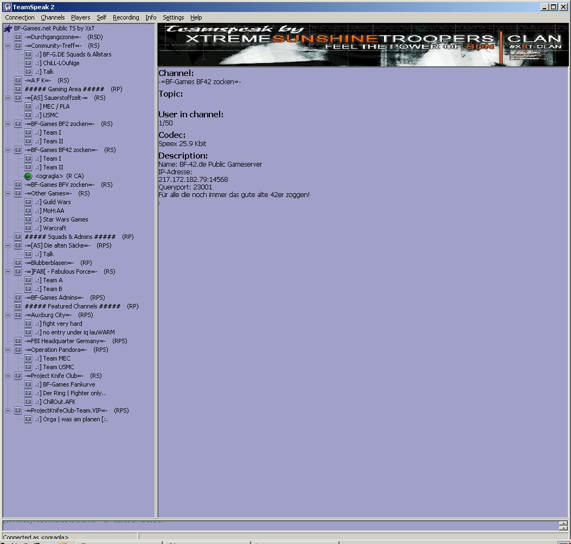Click the ChillOut.AFK sub-channel icon
This screenshot has width=571, height=544.
point(28,402)
